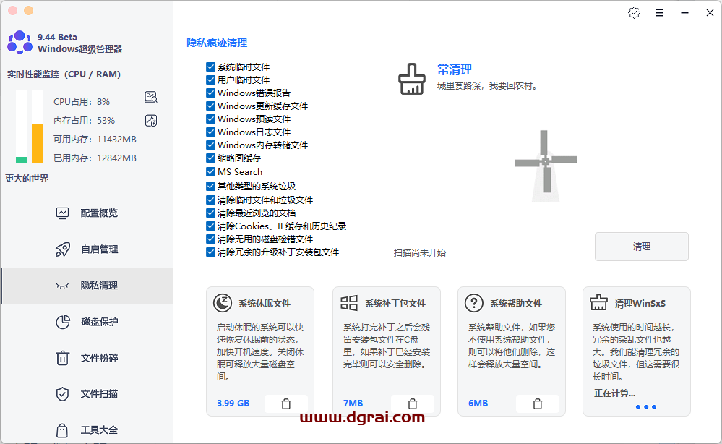Click the 工具大全 bag icon
The image size is (722, 444).
tap(62, 430)
